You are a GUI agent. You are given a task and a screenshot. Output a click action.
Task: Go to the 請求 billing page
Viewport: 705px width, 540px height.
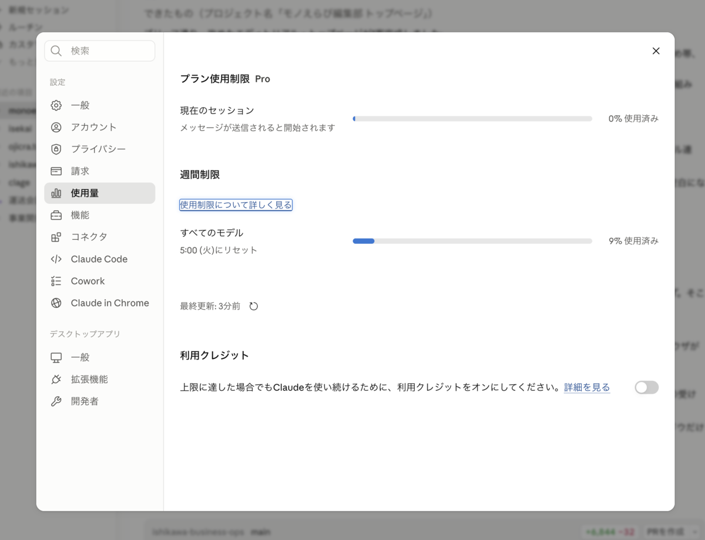pyautogui.click(x=100, y=172)
